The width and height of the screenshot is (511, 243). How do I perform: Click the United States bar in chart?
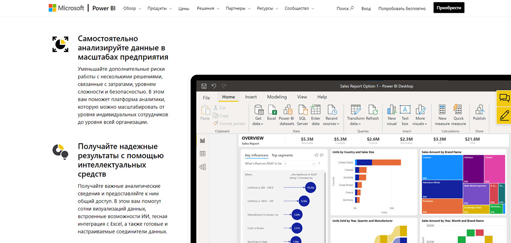tap(378, 162)
